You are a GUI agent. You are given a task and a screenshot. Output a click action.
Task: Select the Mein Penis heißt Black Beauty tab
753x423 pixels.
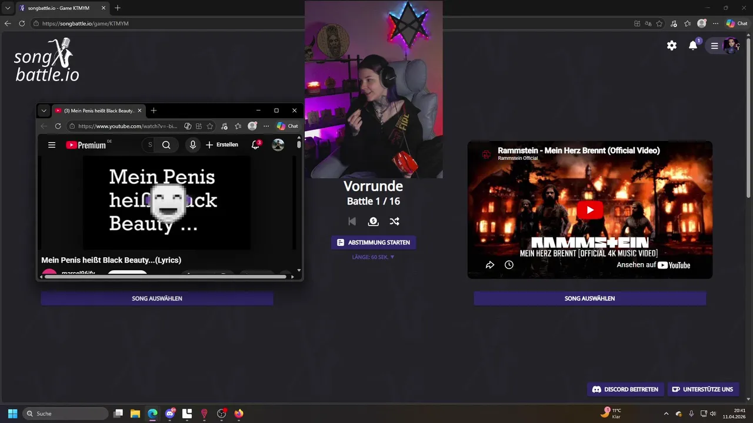pyautogui.click(x=97, y=110)
